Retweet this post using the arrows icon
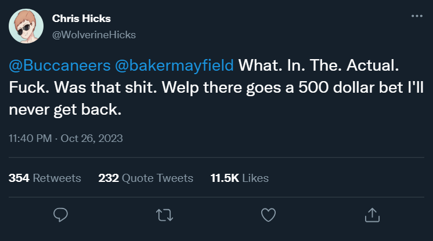Screen dimensions: 433x241 [x=164, y=215]
